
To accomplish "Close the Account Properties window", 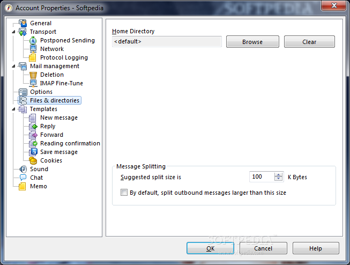I will click(334, 5).
